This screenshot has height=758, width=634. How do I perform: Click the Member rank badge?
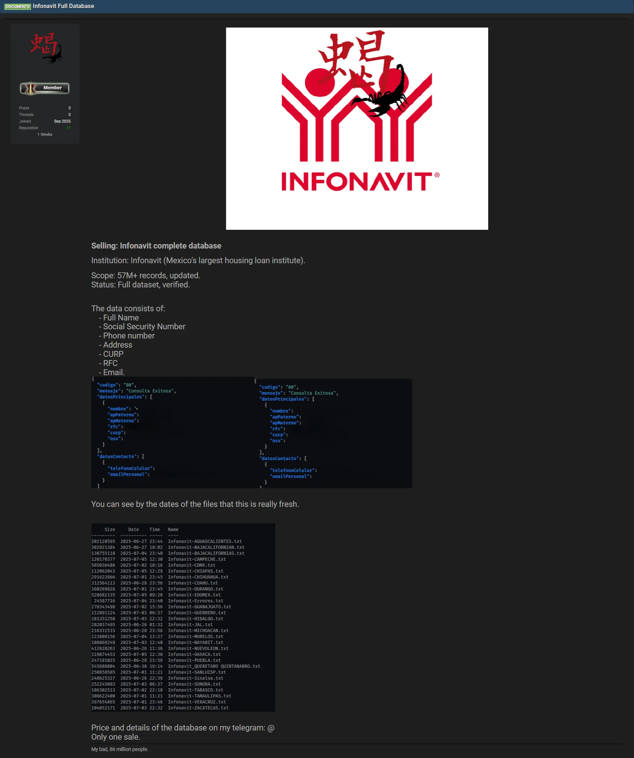45,88
